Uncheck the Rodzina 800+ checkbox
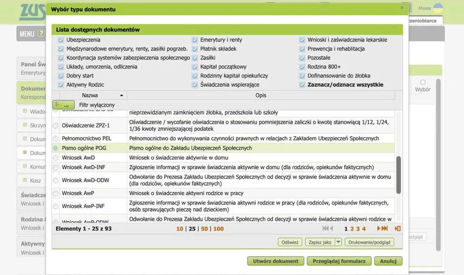Screen dimensions: 464x275 302,67
